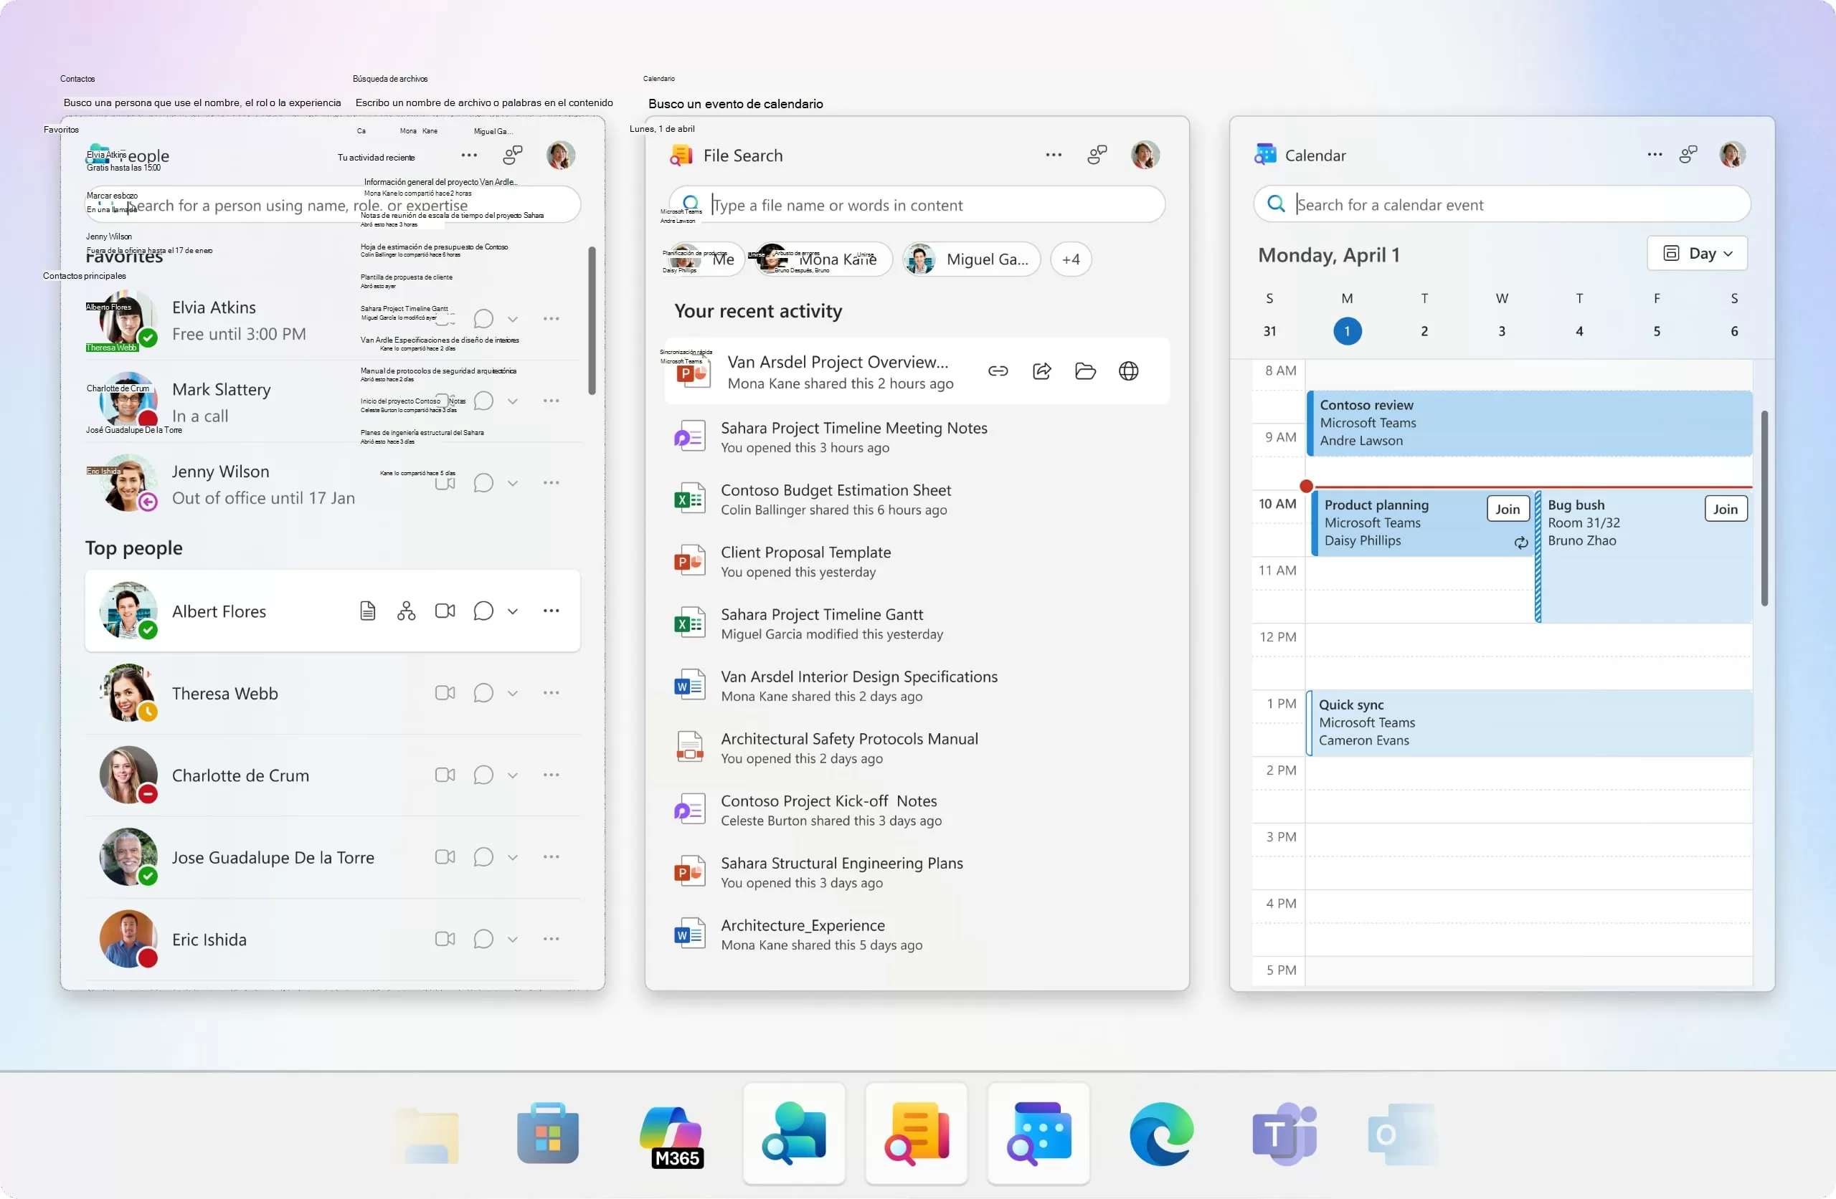Join the Product planning meeting
This screenshot has width=1836, height=1199.
[x=1507, y=509]
